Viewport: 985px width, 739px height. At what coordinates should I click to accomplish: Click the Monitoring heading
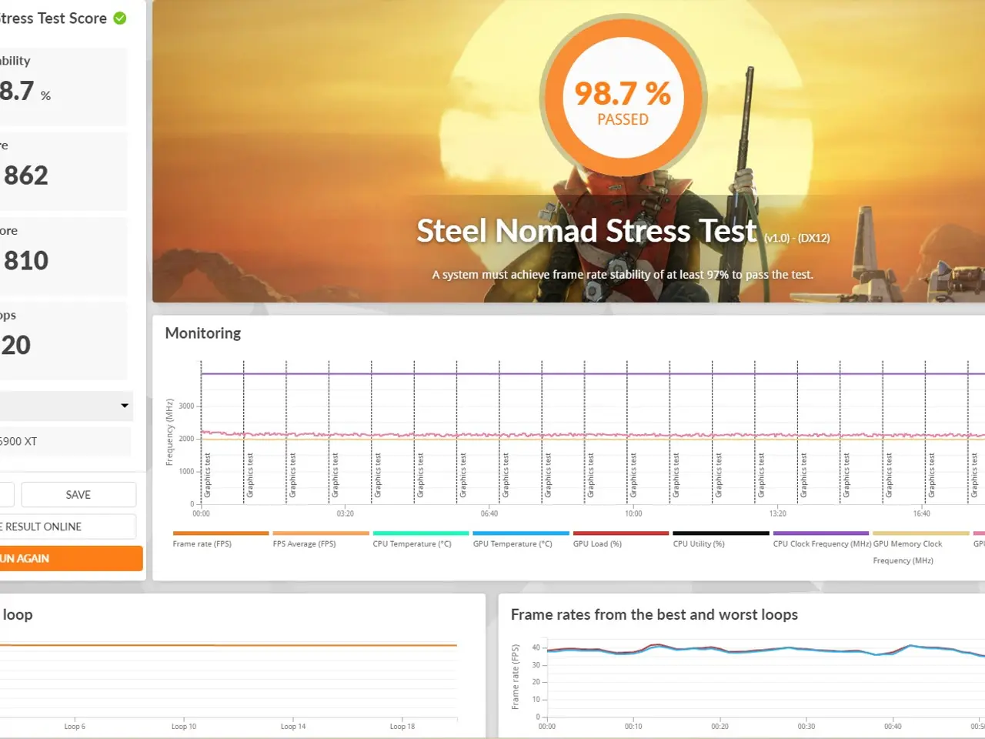coord(203,333)
